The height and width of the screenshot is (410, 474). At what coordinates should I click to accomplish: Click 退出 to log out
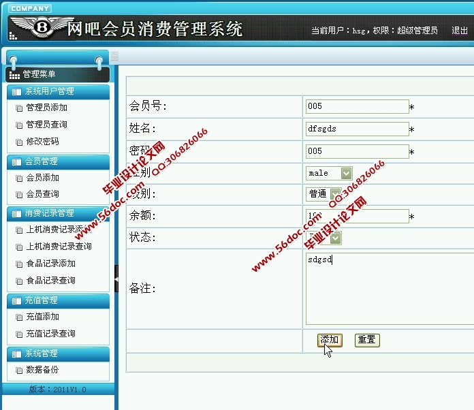click(460, 31)
